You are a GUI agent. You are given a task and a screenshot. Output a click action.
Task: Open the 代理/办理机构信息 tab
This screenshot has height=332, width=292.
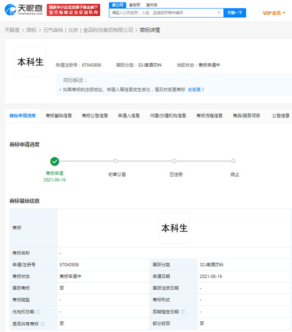click(x=168, y=115)
